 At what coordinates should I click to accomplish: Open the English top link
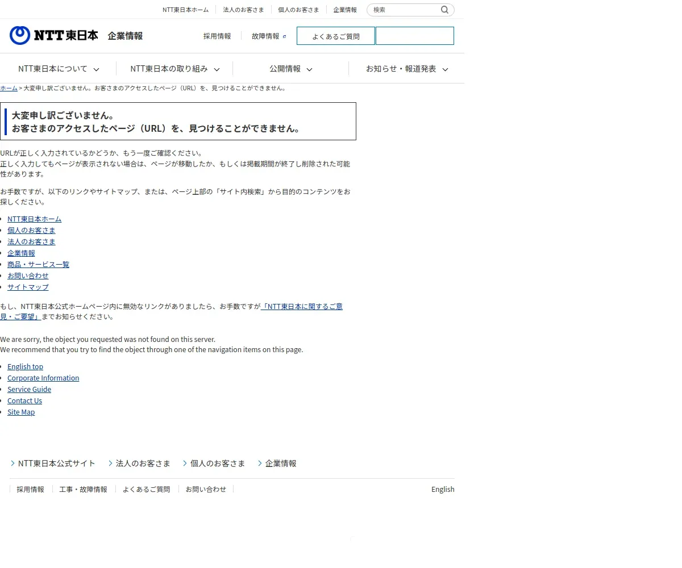click(25, 366)
